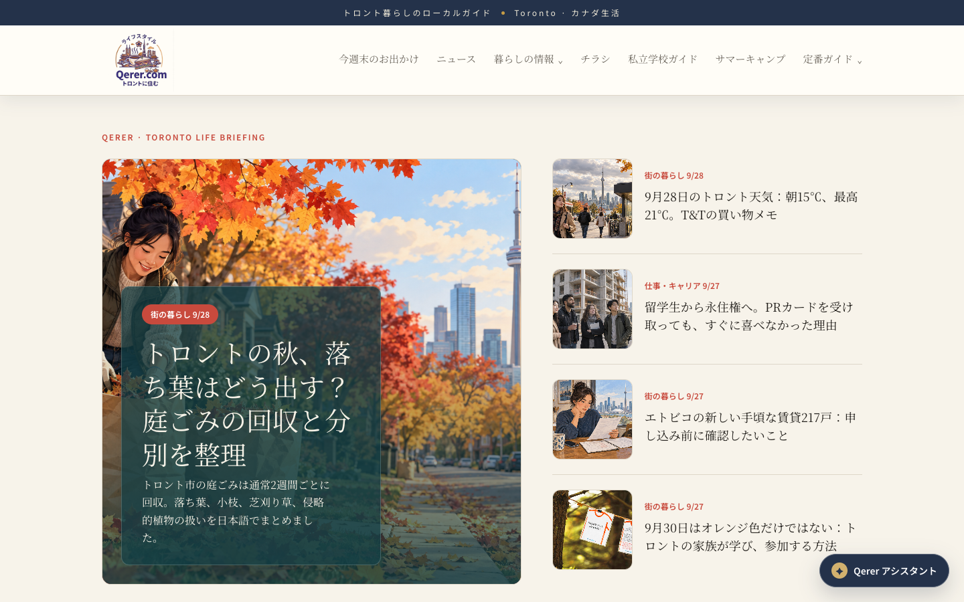Open the サマーキャンプ page link

click(750, 60)
